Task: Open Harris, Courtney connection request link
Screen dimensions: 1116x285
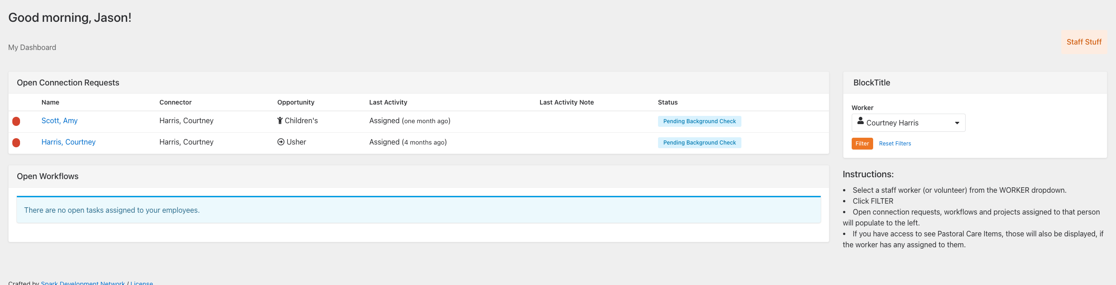Action: 68,142
